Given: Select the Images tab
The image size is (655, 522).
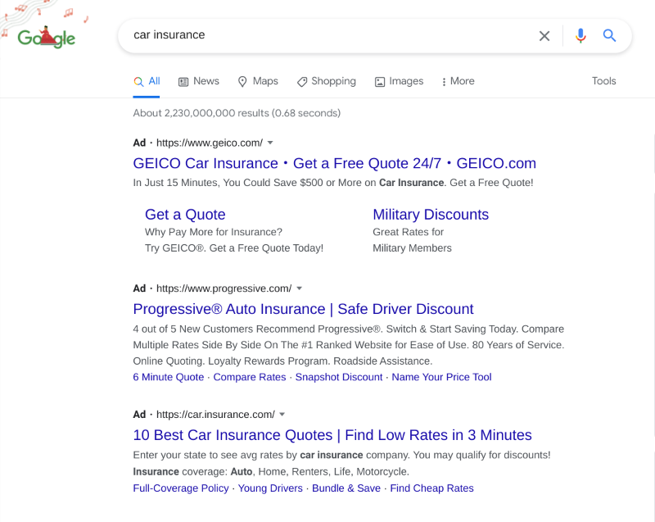Looking at the screenshot, I should point(399,81).
